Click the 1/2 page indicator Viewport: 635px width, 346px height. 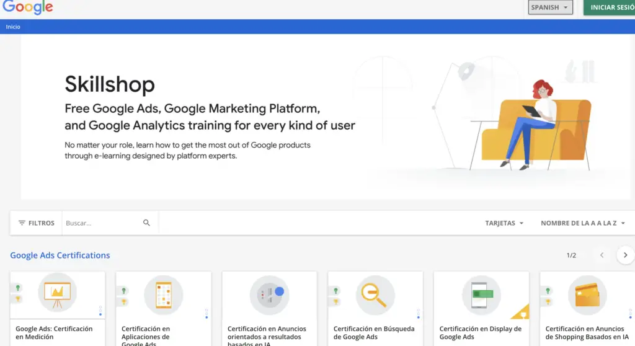[571, 255]
